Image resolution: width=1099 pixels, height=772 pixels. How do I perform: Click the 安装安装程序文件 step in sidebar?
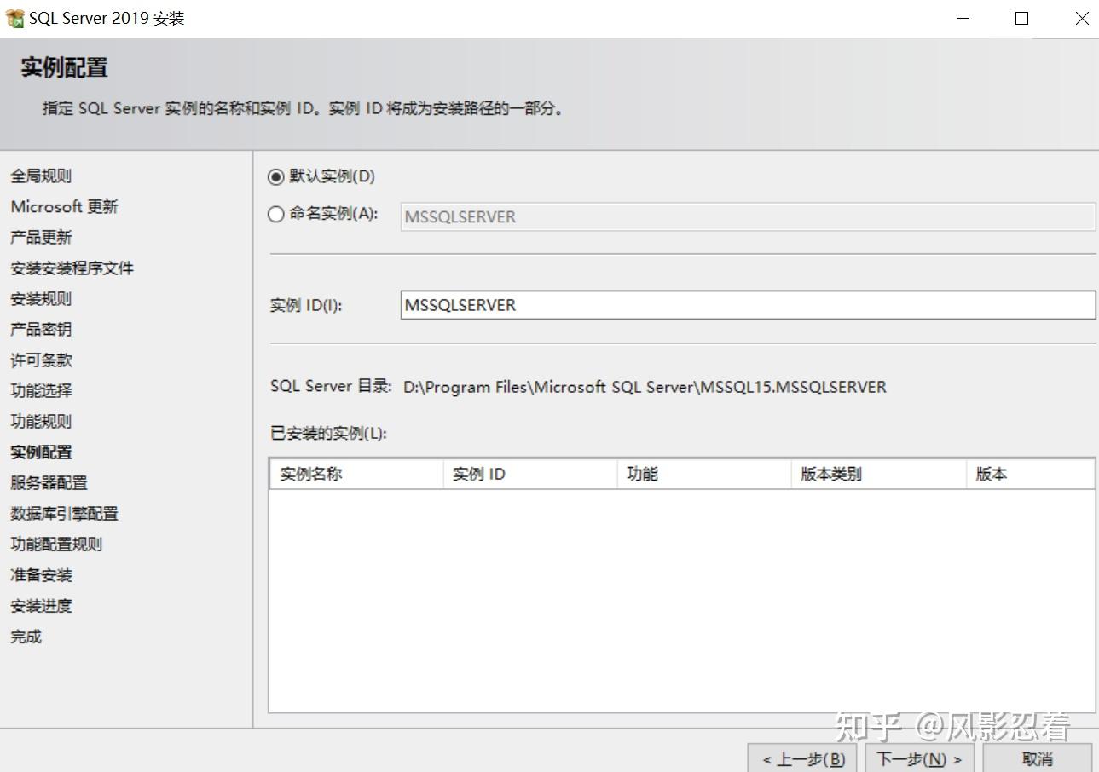72,268
